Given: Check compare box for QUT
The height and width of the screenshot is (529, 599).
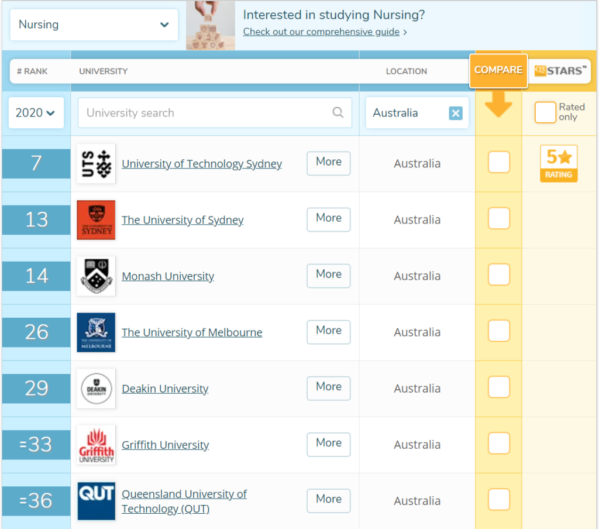Looking at the screenshot, I should point(498,499).
